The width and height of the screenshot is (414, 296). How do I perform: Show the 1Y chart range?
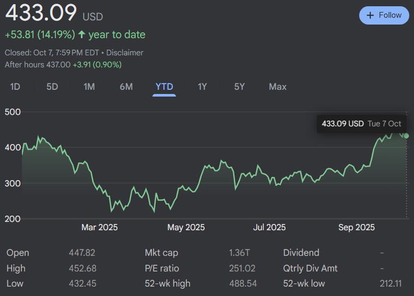tap(203, 87)
